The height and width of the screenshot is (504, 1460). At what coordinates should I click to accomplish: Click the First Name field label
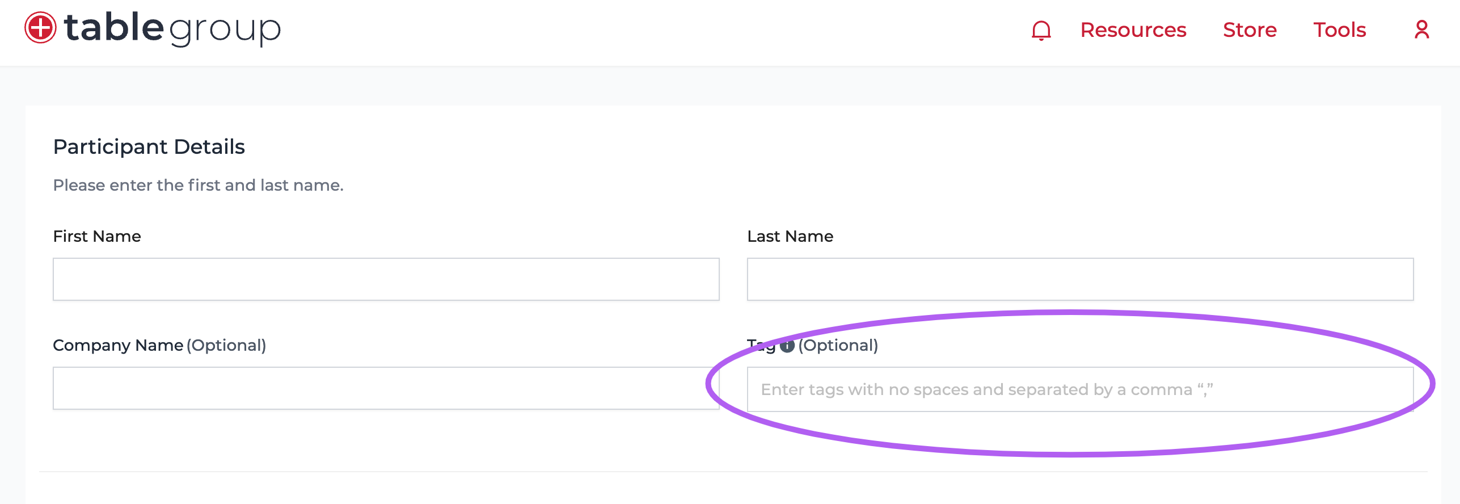click(97, 236)
